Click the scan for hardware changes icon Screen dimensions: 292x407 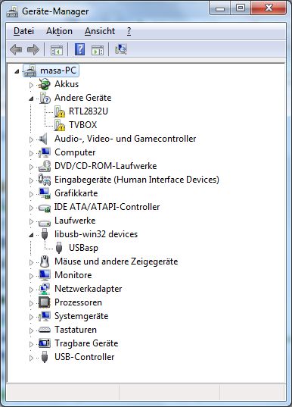pos(121,49)
